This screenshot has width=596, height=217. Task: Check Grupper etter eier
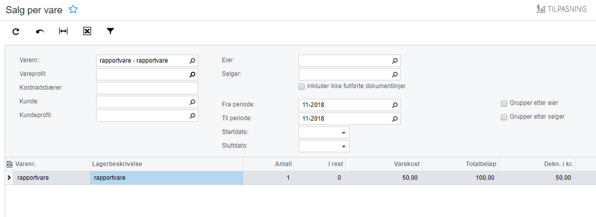coord(504,103)
